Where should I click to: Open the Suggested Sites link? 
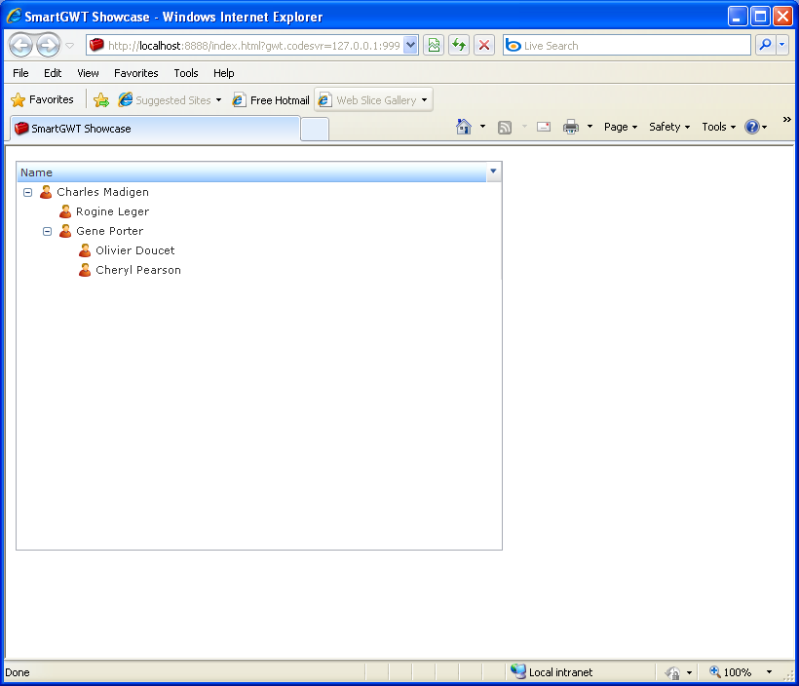tap(170, 100)
